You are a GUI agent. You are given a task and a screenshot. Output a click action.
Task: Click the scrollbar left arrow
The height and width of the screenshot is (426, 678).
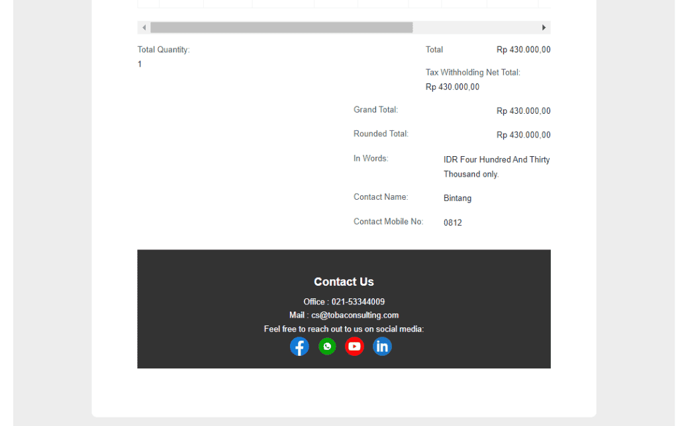(144, 28)
